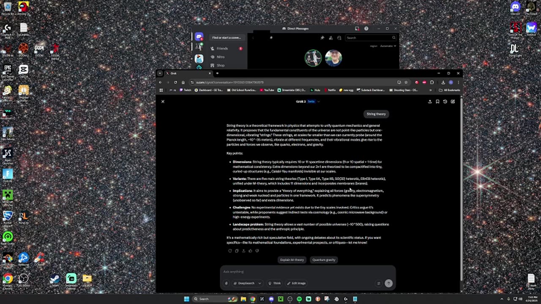Open the Discord region Automatic dropdown

(388, 46)
